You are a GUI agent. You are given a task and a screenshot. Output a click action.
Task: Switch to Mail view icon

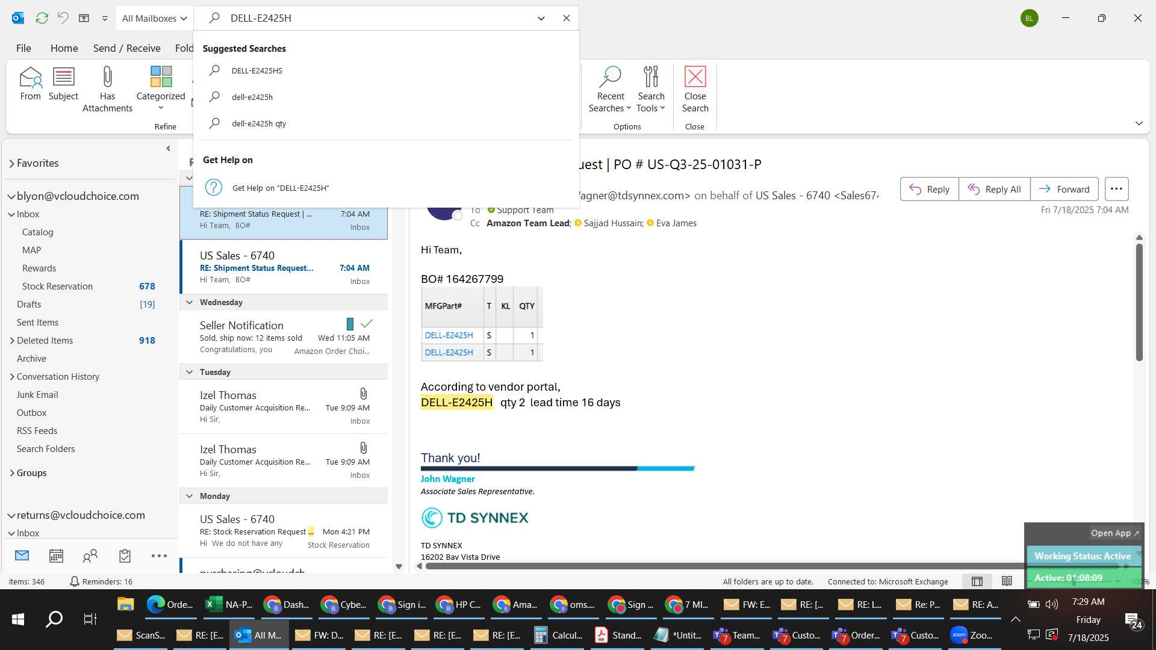click(22, 556)
